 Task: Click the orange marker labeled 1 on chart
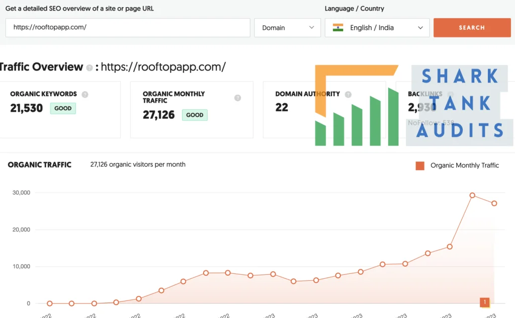point(484,302)
